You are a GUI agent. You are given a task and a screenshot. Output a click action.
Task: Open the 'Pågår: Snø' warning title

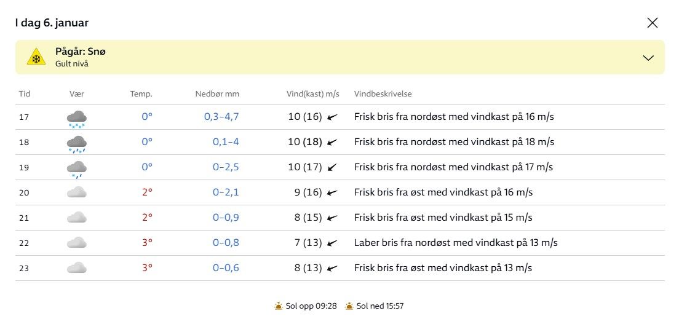[x=81, y=51]
